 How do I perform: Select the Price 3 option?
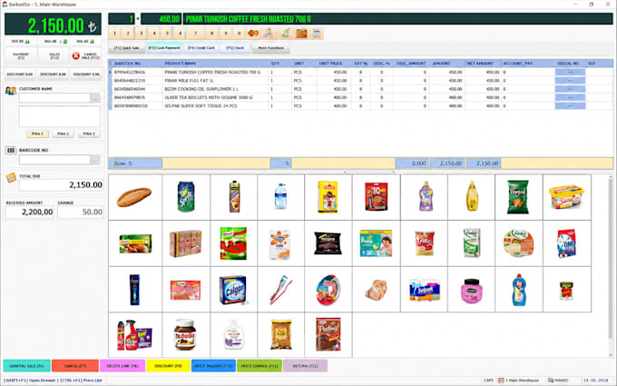click(x=89, y=134)
